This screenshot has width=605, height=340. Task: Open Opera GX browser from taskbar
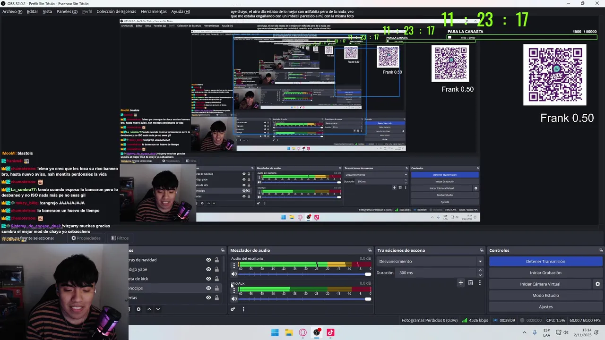pos(302,332)
